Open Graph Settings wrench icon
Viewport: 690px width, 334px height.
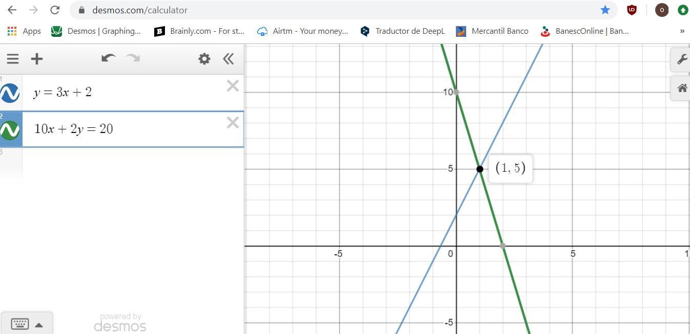point(682,59)
